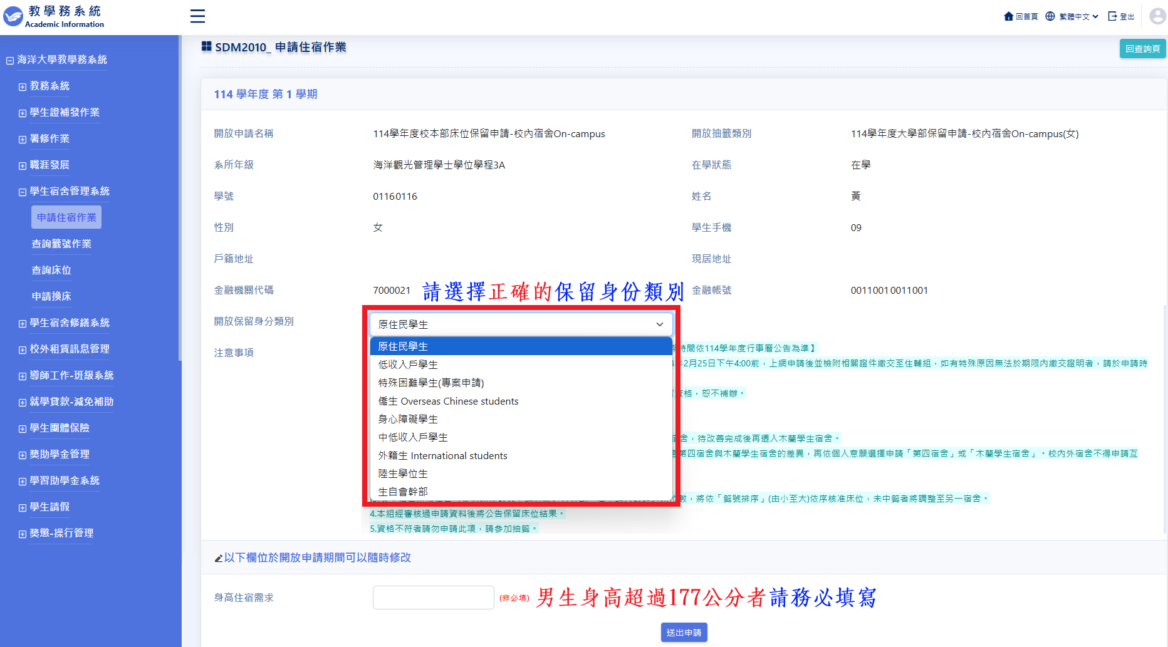
Task: Open the 開放保留身分類別 dropdown box
Action: tap(521, 324)
